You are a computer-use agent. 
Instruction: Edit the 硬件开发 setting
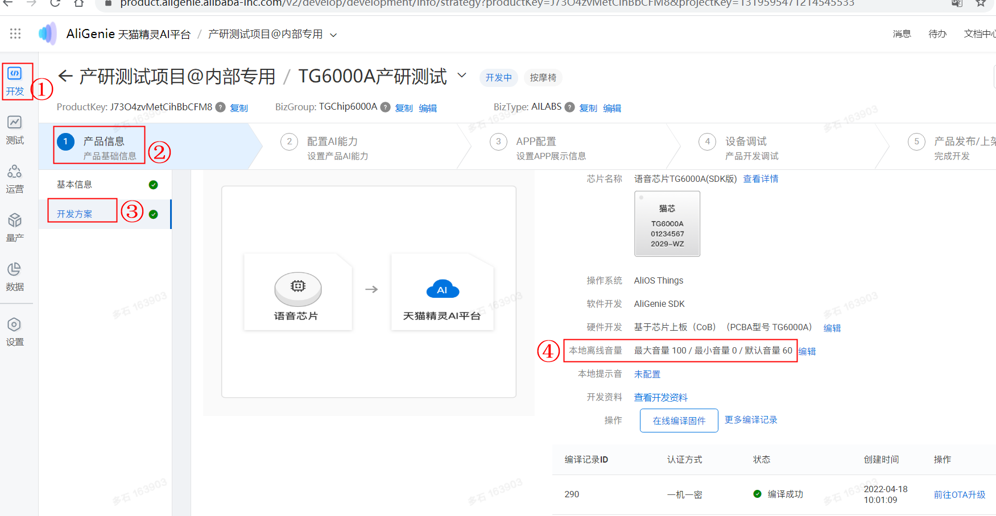click(832, 328)
